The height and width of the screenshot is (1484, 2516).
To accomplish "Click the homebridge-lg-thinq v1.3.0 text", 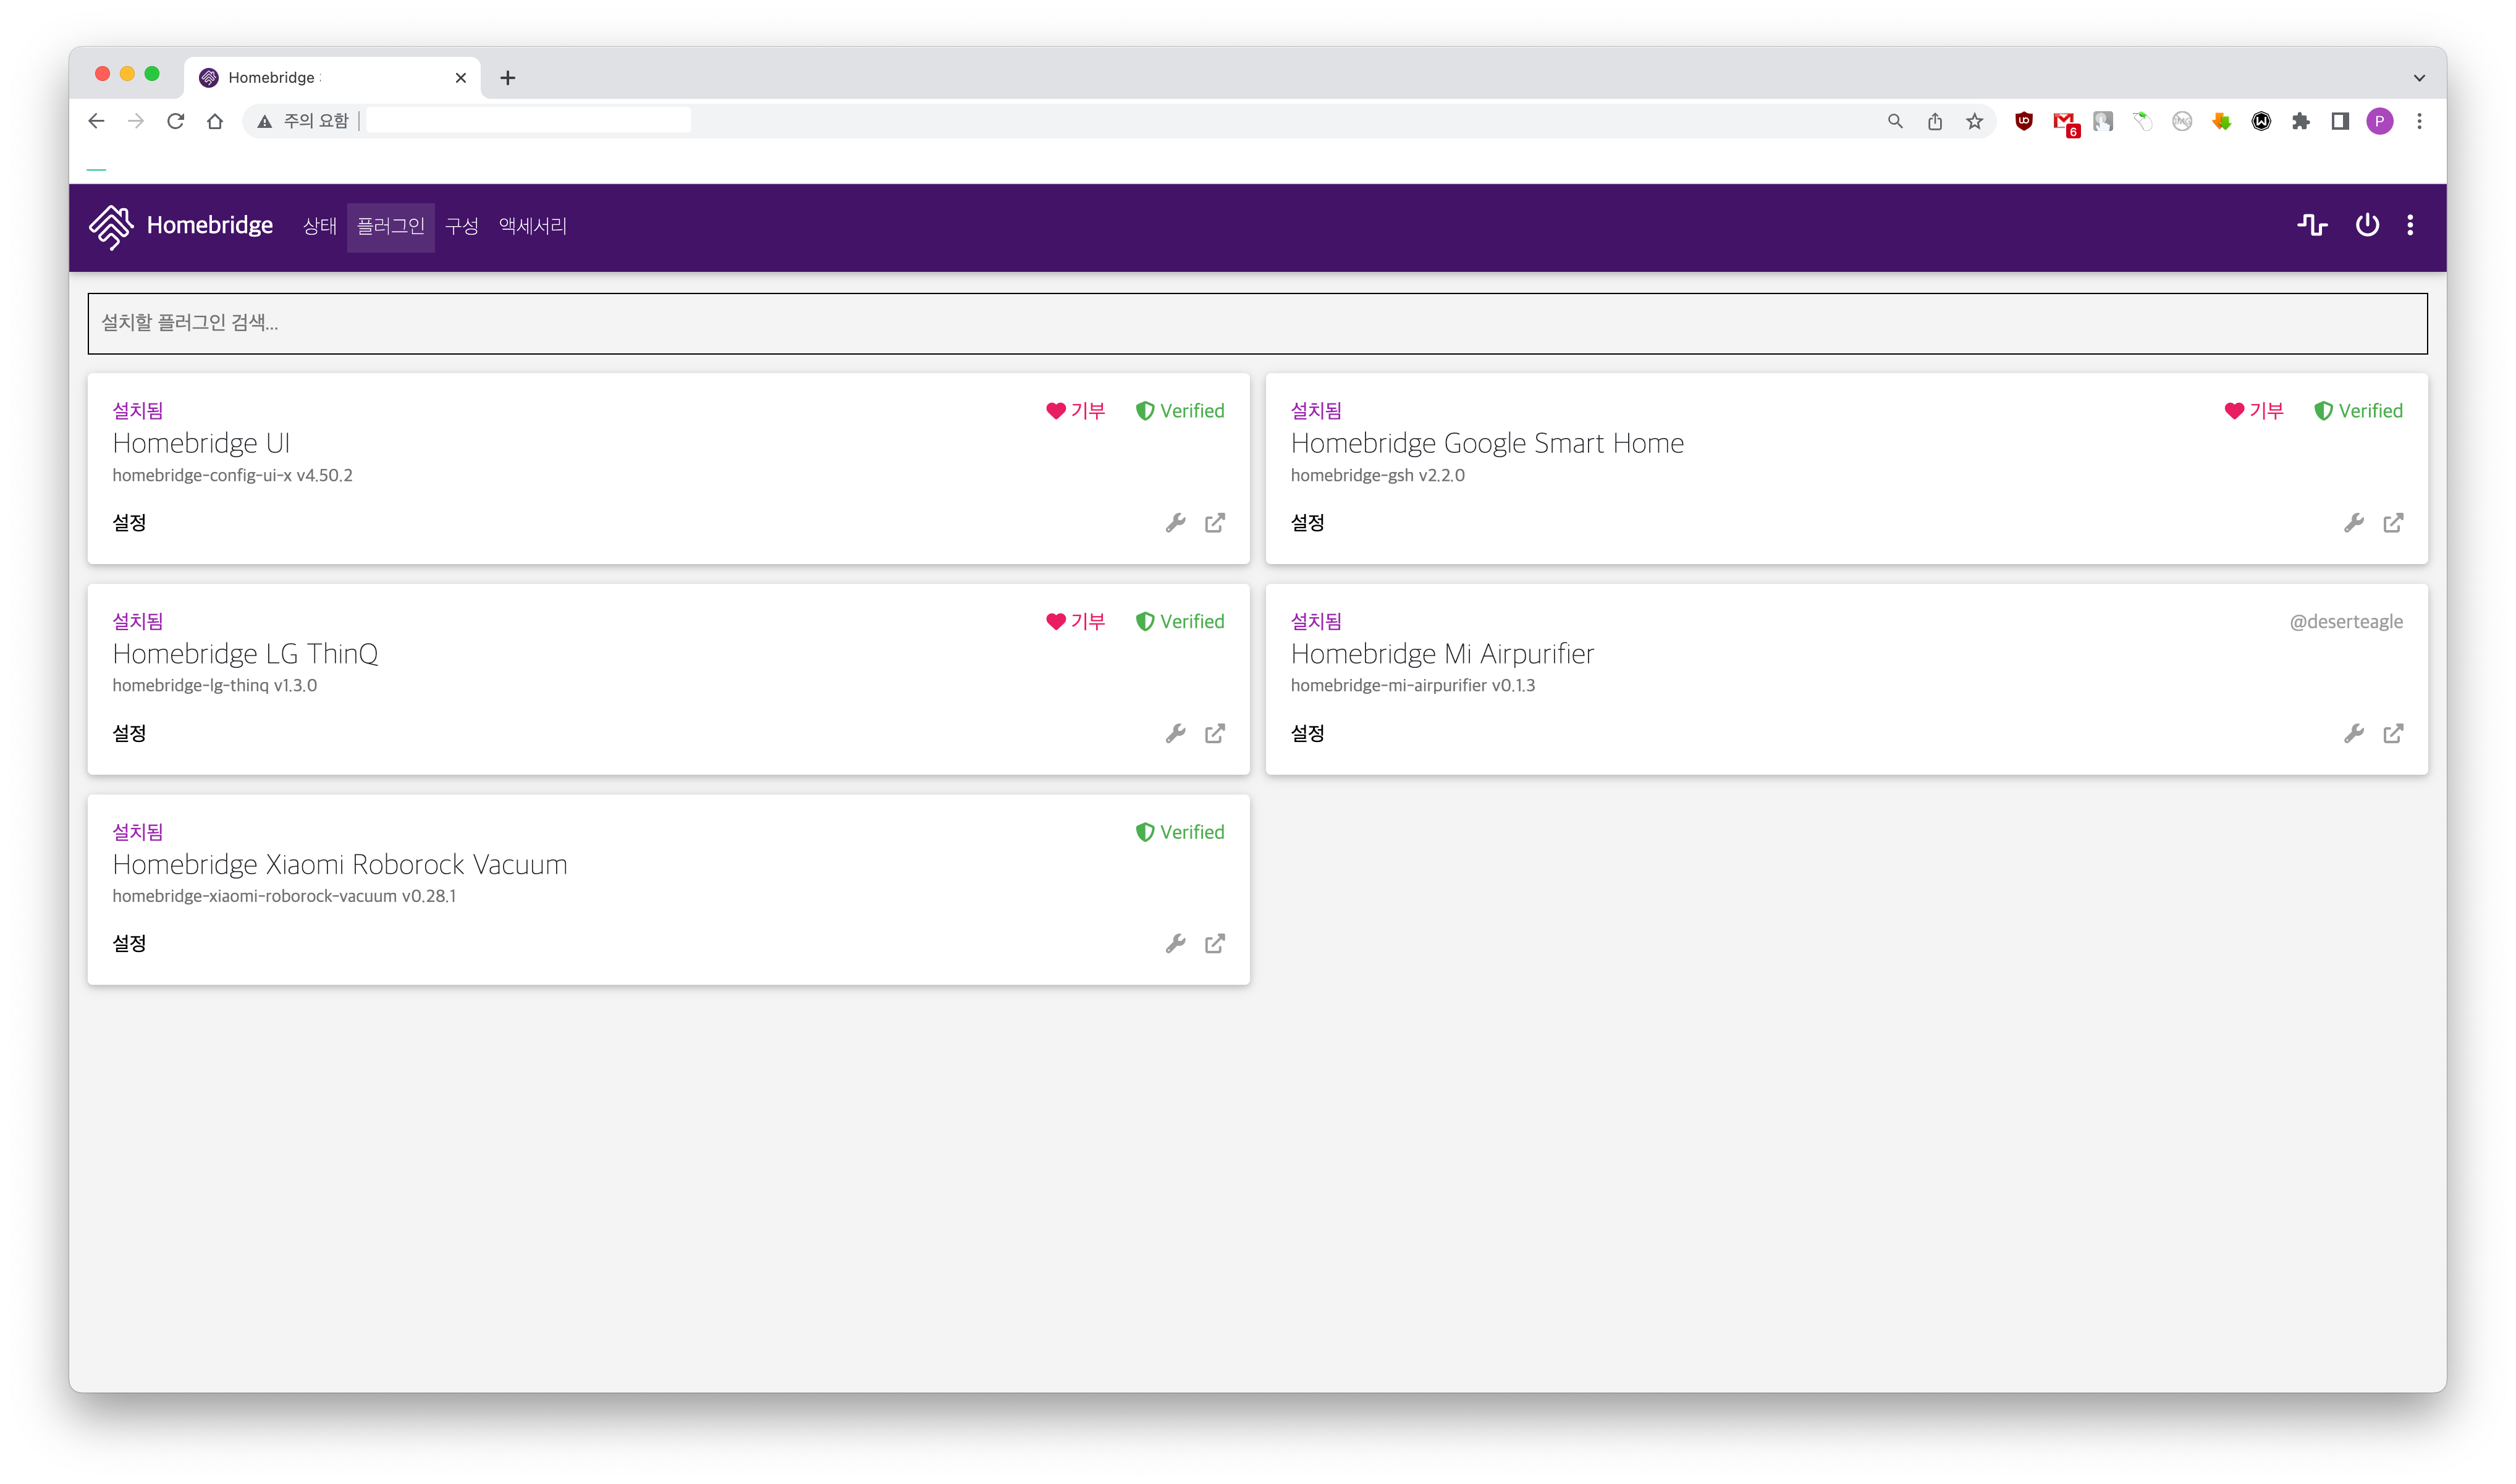I will click(x=214, y=686).
